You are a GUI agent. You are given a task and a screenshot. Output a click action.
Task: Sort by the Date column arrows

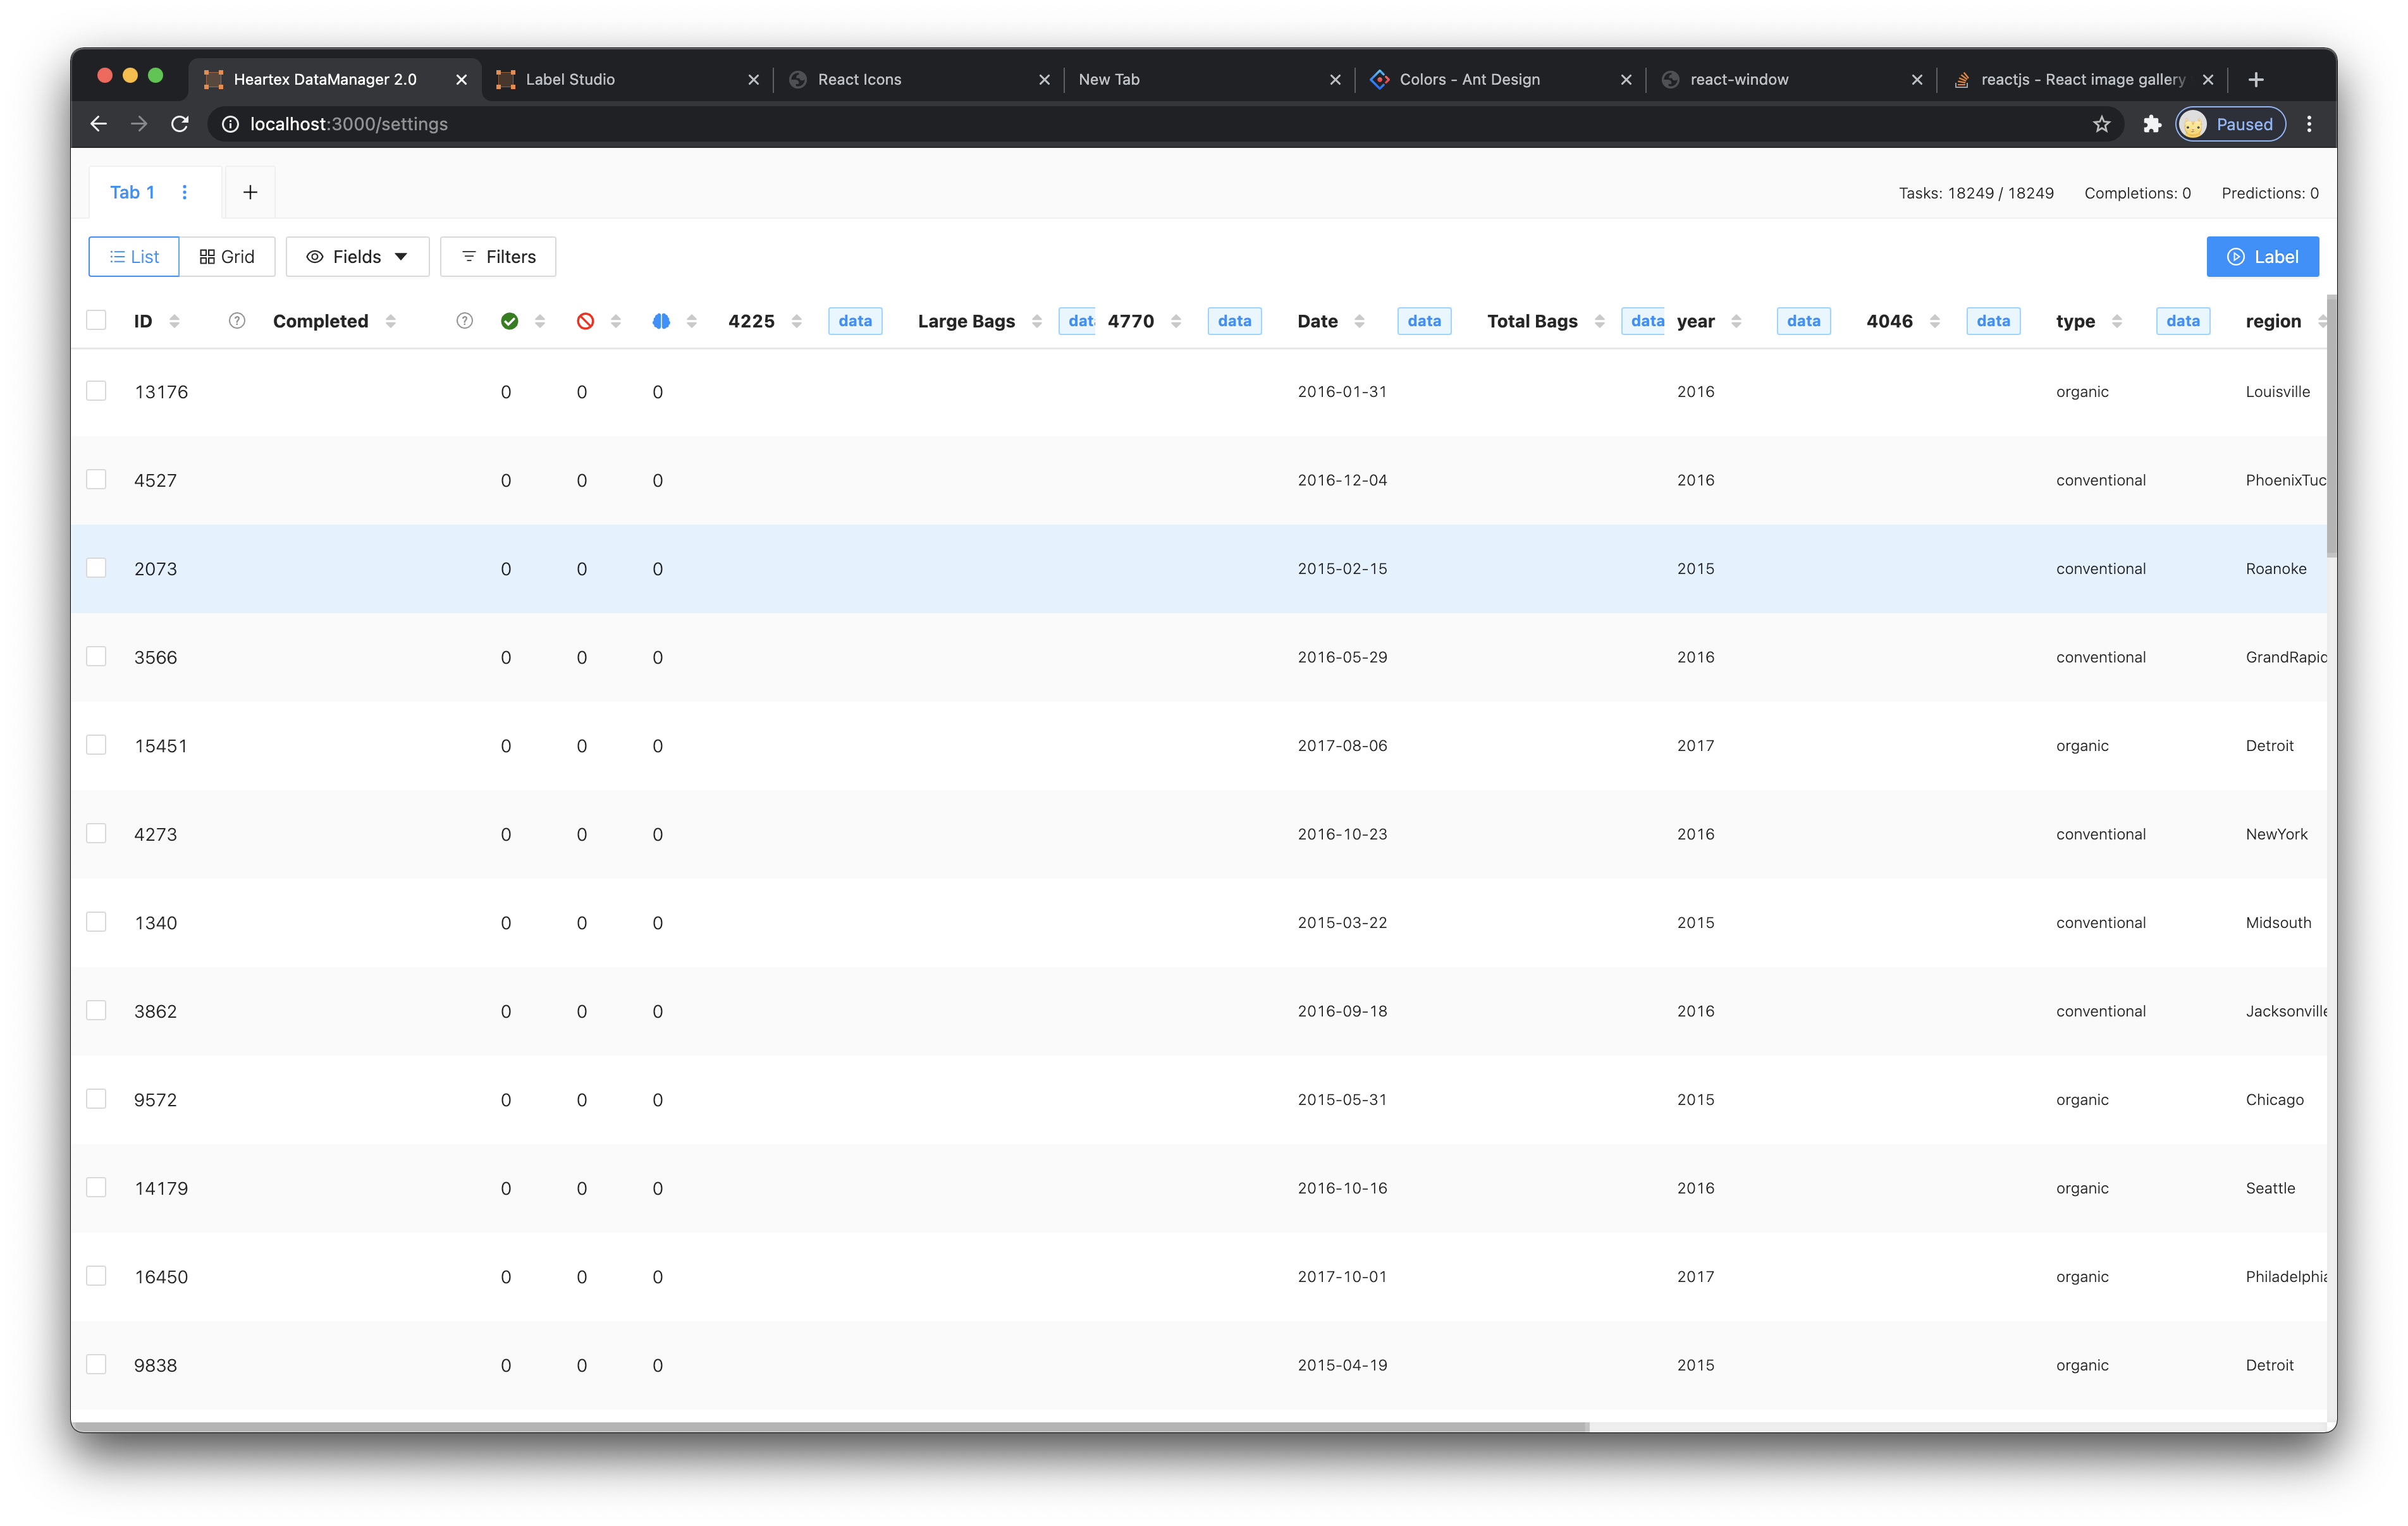click(x=1359, y=321)
